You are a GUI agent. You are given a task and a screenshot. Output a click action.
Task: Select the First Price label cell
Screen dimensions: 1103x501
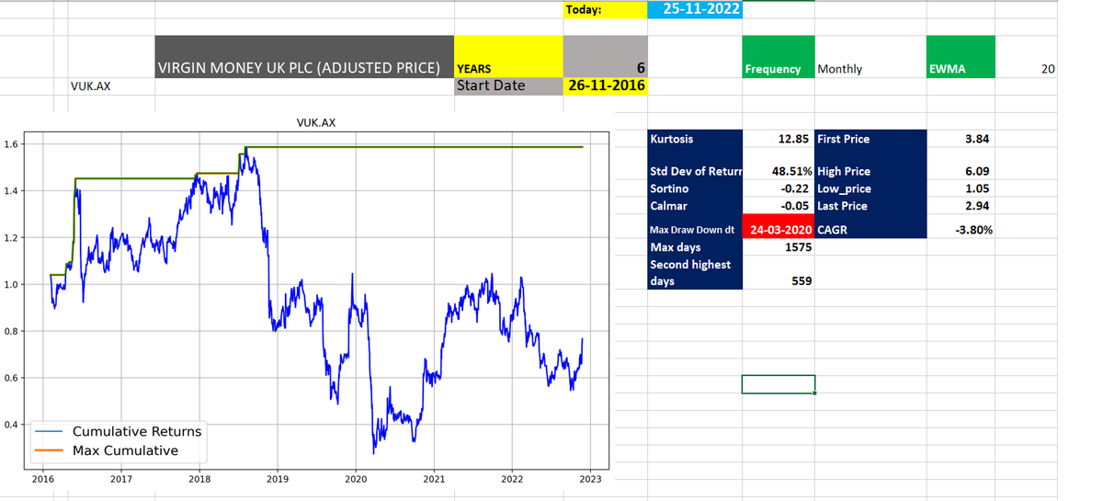click(870, 139)
